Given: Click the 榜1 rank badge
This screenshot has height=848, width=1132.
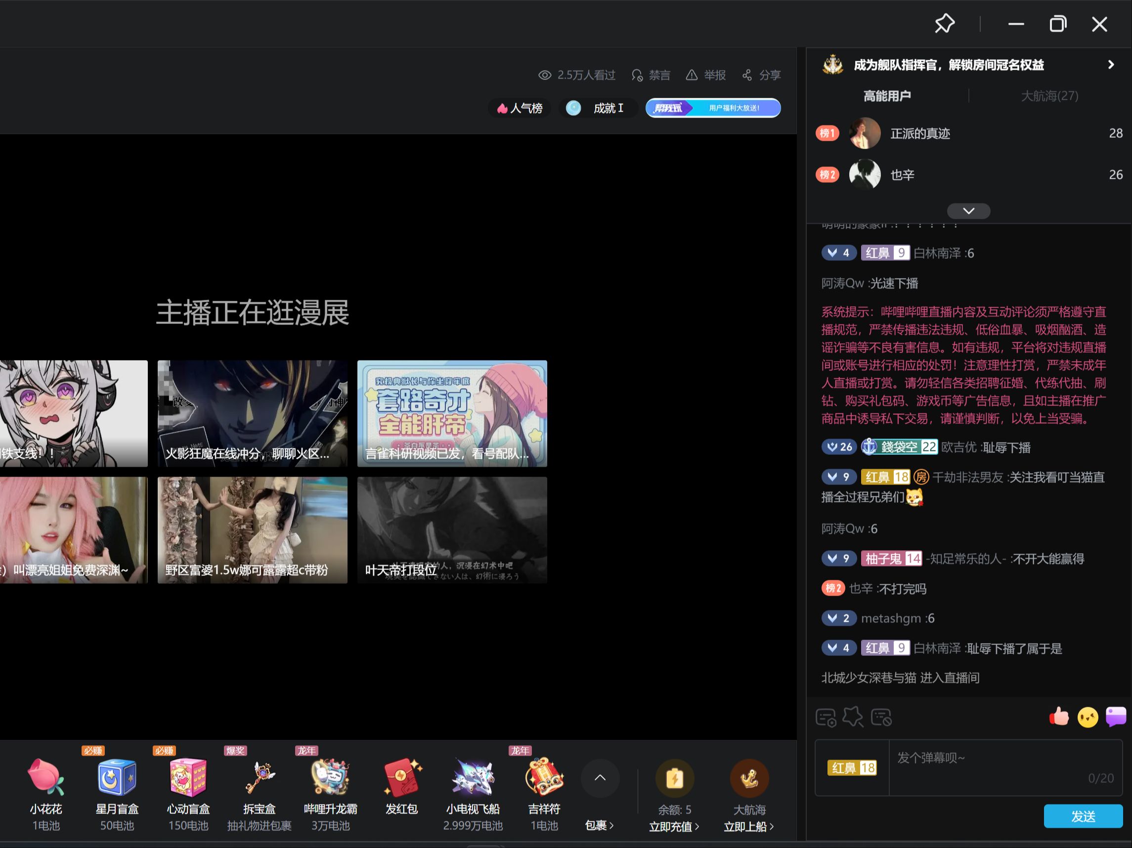Looking at the screenshot, I should tap(827, 133).
